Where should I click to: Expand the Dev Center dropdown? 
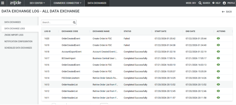point(37,3)
